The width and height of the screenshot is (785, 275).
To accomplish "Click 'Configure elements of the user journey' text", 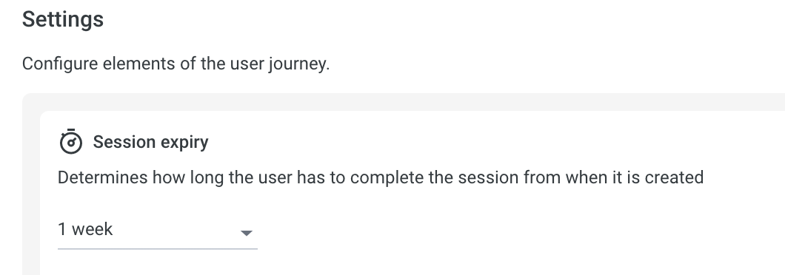I will point(176,64).
